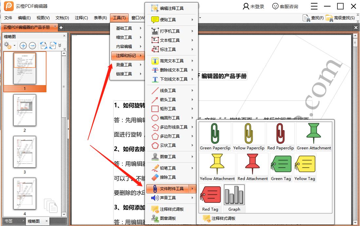Open the thumbnail options gear dropdown

coord(9,46)
